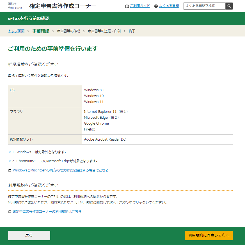Click the Windows 10 table entry
Screen dimensions: 245x245
pyautogui.click(x=94, y=96)
